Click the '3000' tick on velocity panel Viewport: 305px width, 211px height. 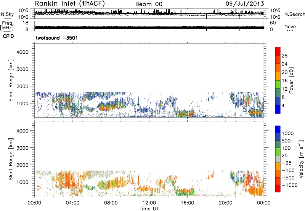(x=22, y=148)
